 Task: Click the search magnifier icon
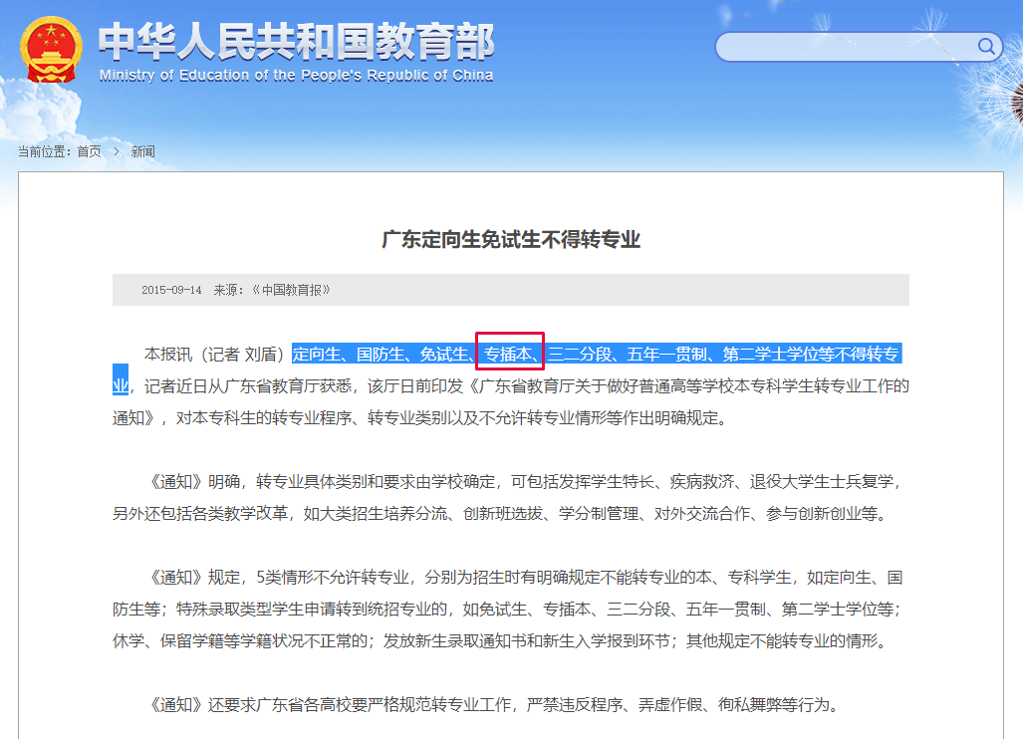[986, 46]
